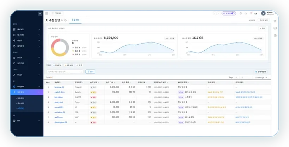The height and width of the screenshot is (147, 289).
Task: Click 24h button on total count chart
Action: (170, 38)
